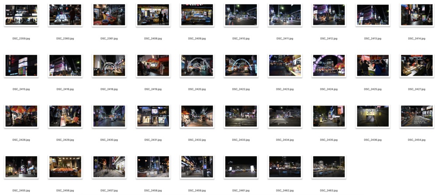
Task: Click the DSC_2410.jpg filename text
Action: (x=241, y=38)
